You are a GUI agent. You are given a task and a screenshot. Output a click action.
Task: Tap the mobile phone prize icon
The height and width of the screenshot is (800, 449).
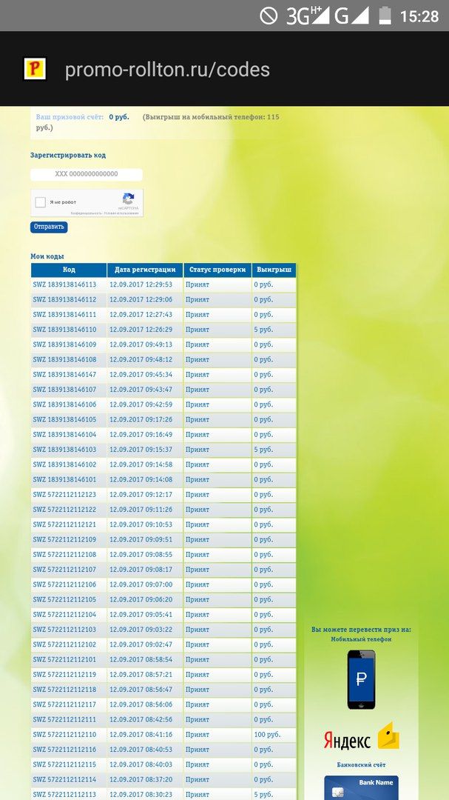[x=361, y=679]
